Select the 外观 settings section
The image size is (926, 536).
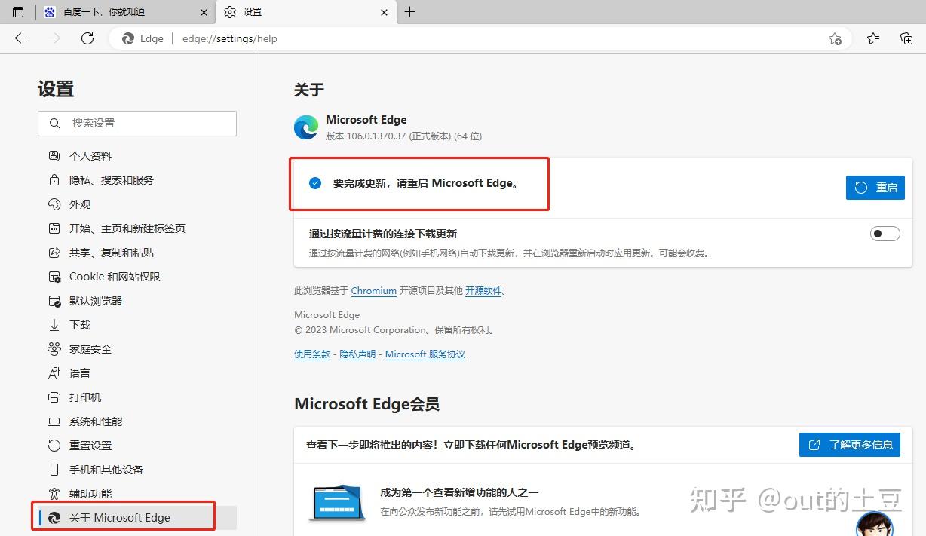click(81, 204)
